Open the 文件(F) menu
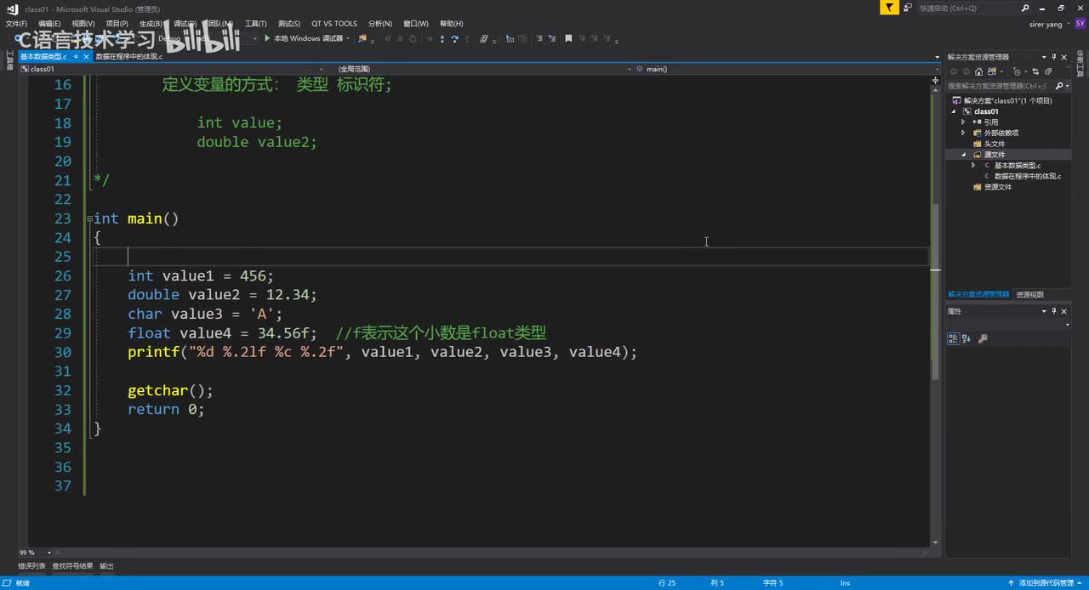This screenshot has height=590, width=1089. click(x=16, y=24)
